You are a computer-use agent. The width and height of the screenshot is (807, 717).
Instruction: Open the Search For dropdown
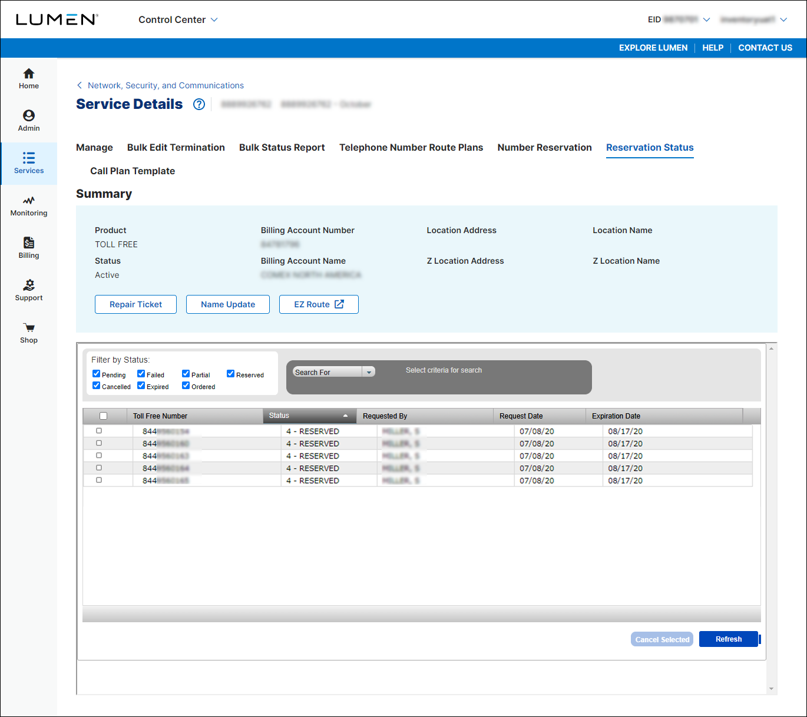point(334,372)
